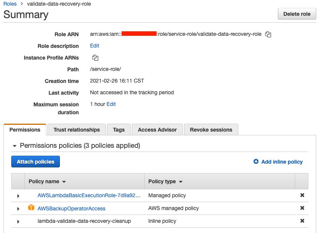Expand the AWSBackupOperatorAccess policy details

point(18,208)
